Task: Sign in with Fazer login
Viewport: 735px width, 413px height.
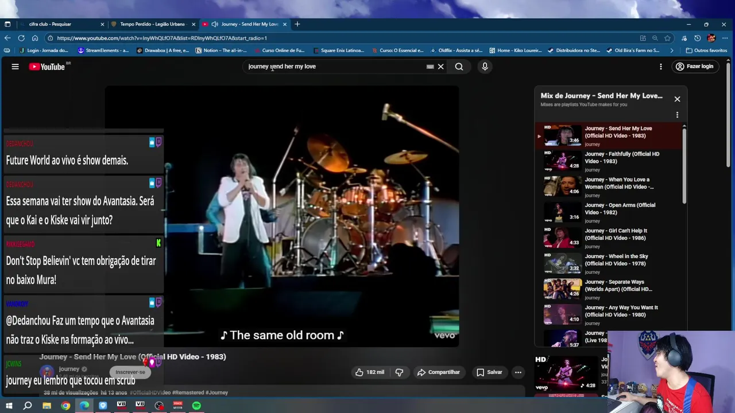Action: point(694,67)
